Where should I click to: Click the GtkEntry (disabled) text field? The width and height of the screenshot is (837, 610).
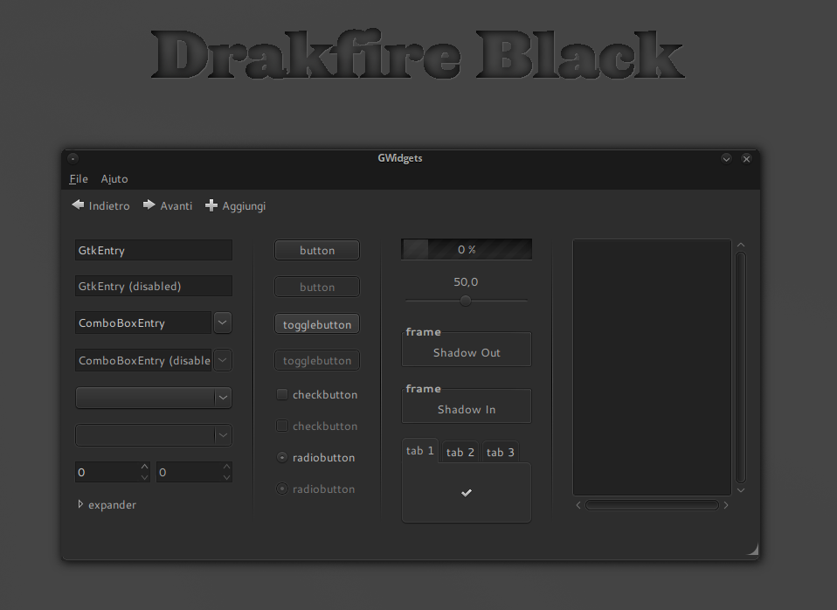coord(154,286)
